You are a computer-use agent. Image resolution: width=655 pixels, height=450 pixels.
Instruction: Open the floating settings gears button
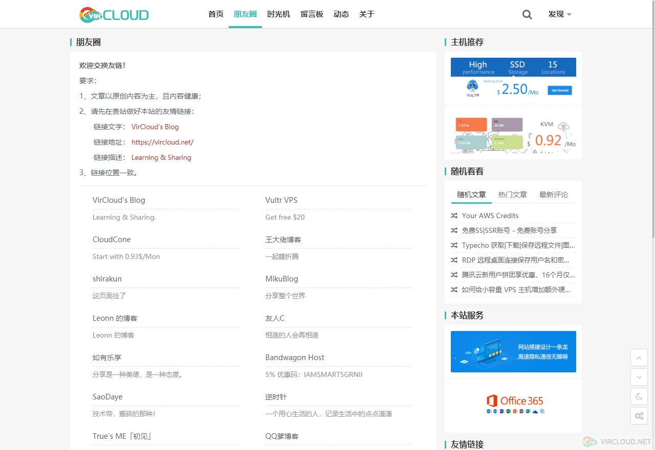pos(639,416)
